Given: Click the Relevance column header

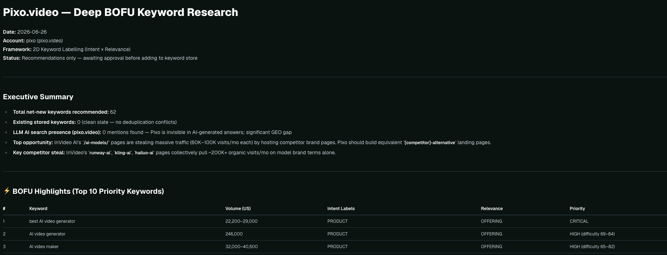Looking at the screenshot, I should (x=492, y=209).
